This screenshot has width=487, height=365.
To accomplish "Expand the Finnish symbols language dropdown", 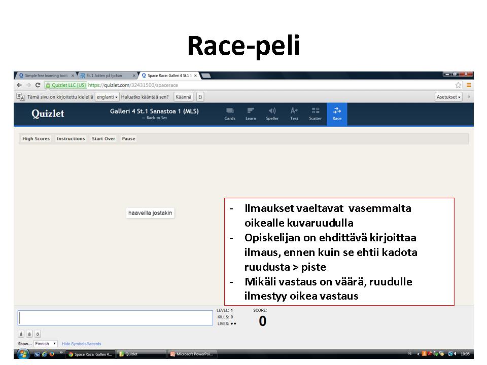I will pos(45,344).
